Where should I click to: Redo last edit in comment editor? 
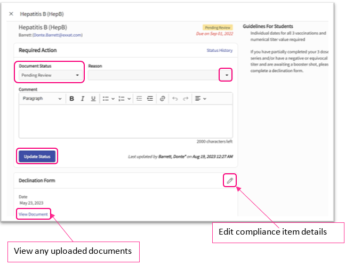tap(186, 99)
